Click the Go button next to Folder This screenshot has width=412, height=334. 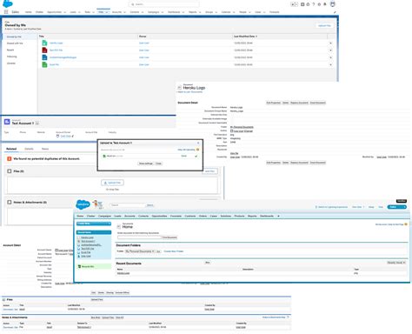158,251
